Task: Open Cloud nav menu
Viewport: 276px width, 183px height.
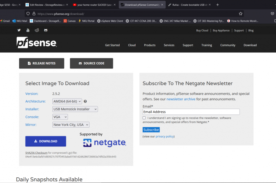Action: (x=132, y=45)
